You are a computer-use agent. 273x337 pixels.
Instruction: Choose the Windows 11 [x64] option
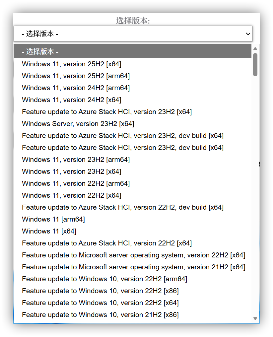click(49, 231)
